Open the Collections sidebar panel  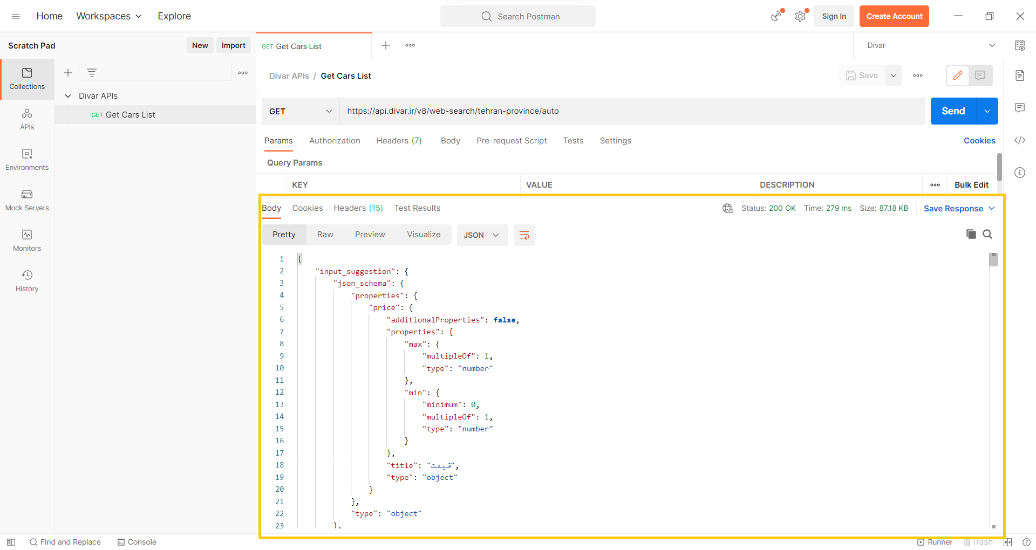click(27, 79)
